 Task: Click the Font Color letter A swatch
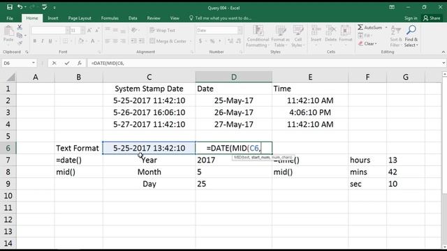[x=93, y=41]
